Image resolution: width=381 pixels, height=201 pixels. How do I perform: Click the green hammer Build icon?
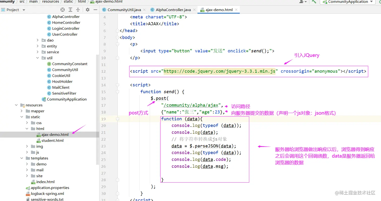pos(314,2)
